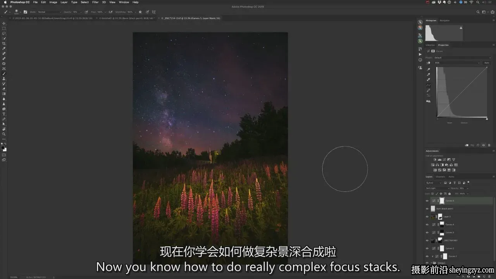Open brush smoothing options gear
This screenshot has width=496, height=279.
tap(140, 12)
